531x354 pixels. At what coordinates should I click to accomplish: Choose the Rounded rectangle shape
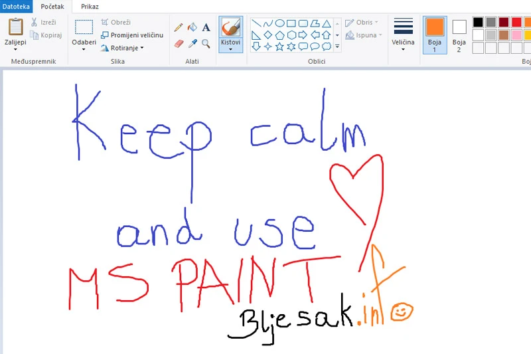(x=303, y=23)
